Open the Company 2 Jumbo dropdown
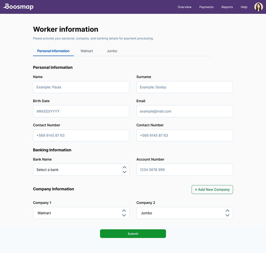 [x=185, y=213]
